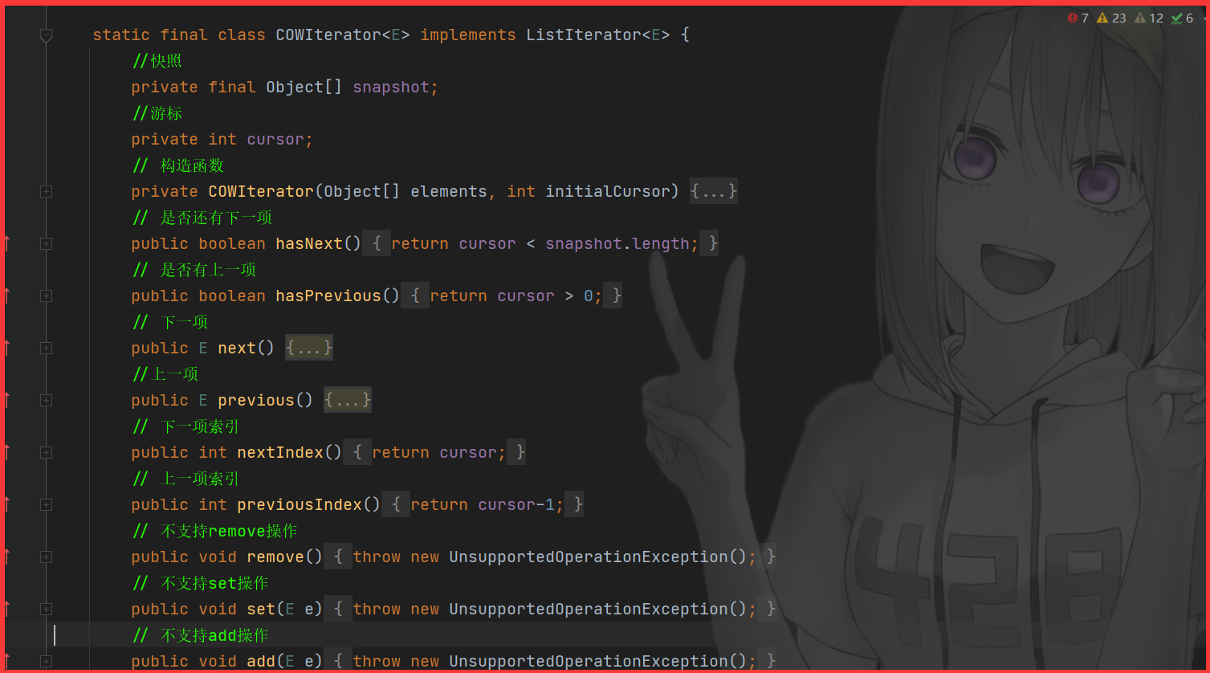
Task: Click the implements arrow beside nextIndex()
Action: 7,452
